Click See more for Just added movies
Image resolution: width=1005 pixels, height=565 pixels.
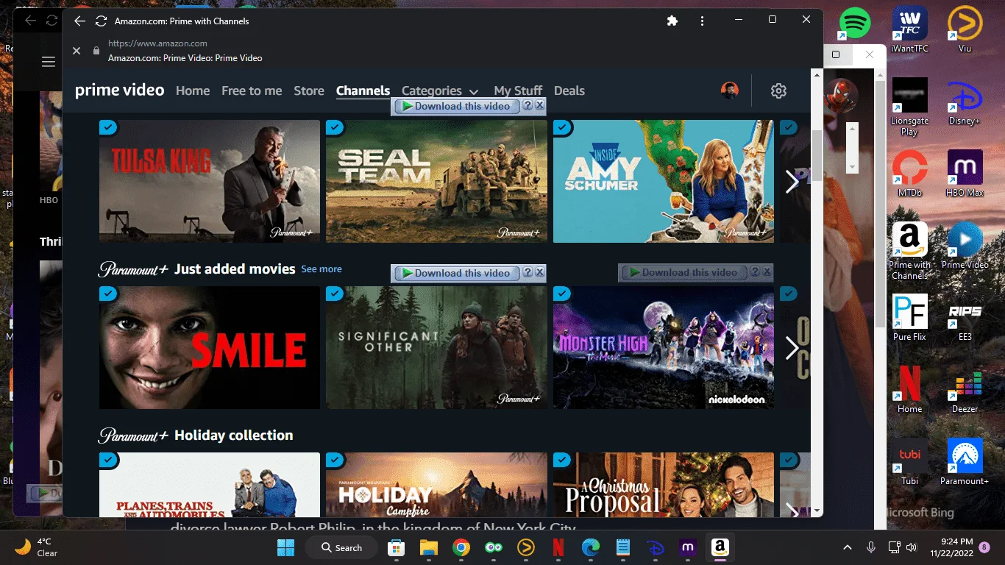(322, 269)
